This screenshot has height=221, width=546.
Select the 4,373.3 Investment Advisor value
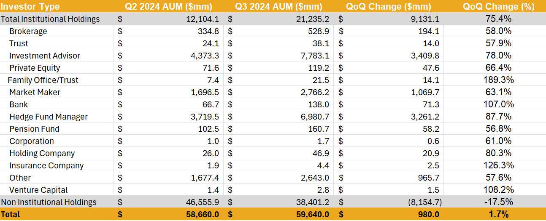pos(205,56)
